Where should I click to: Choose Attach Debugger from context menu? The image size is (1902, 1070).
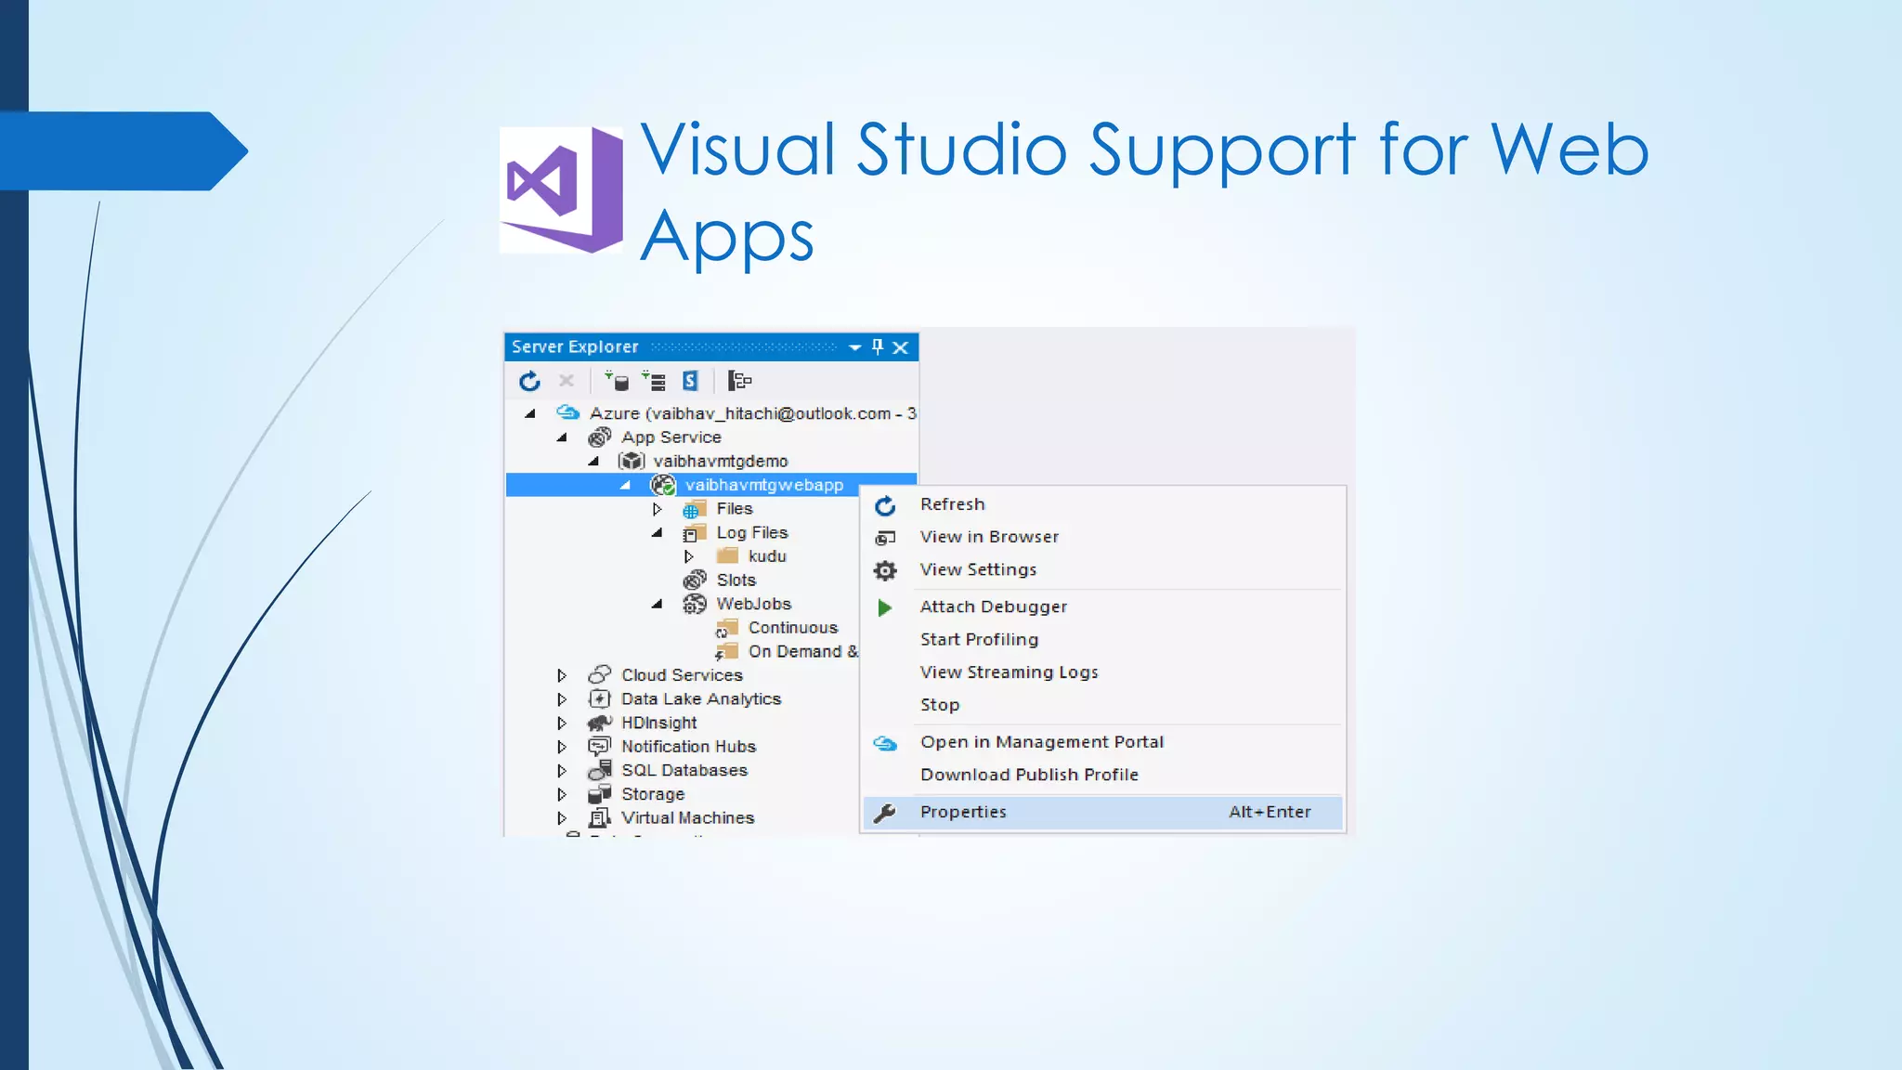(x=1102, y=607)
